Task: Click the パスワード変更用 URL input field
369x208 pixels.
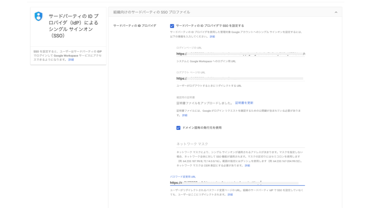Action: tap(237, 183)
